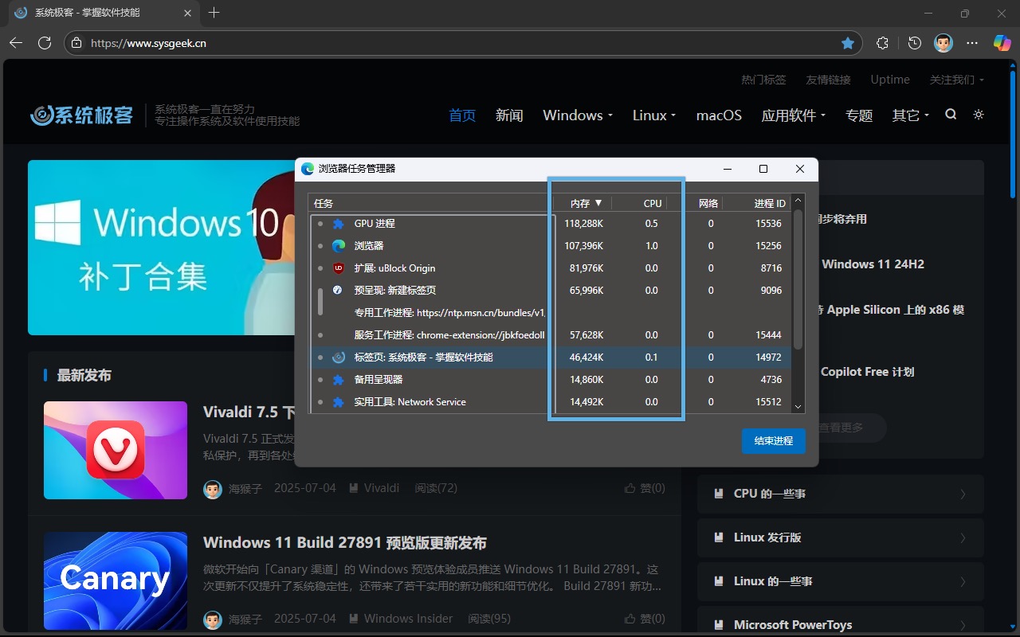Click the 系统极客 site logo
Image resolution: width=1020 pixels, height=637 pixels.
[x=81, y=115]
